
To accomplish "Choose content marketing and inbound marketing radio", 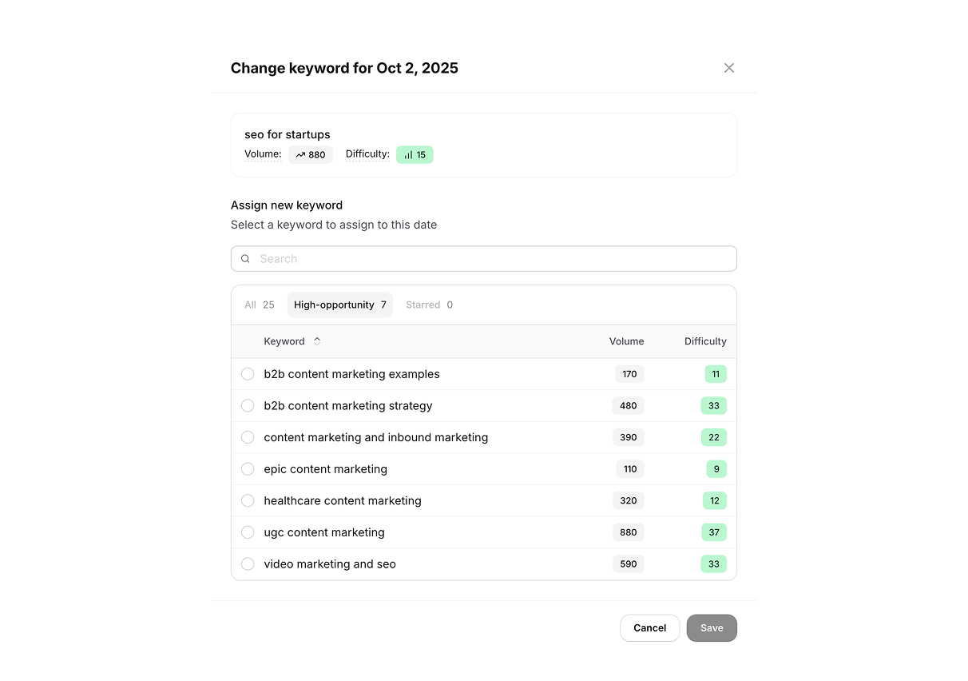I will (x=248, y=437).
